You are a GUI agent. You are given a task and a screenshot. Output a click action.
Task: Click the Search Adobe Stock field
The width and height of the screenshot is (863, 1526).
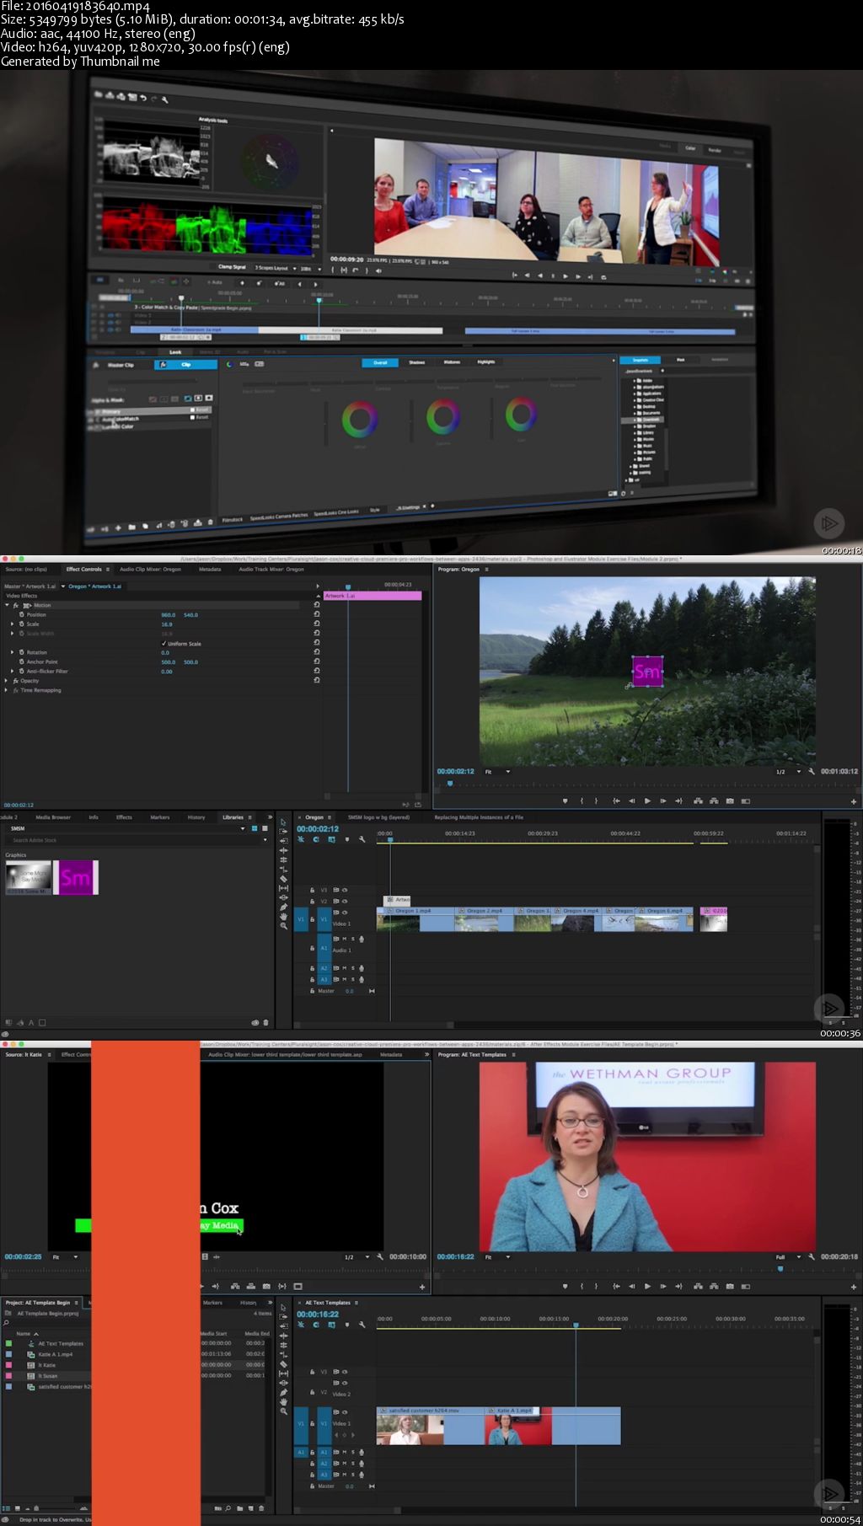pyautogui.click(x=135, y=840)
